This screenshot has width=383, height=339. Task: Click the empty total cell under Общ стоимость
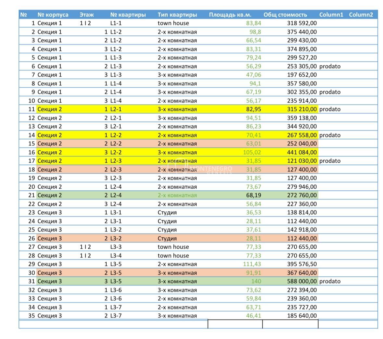coord(290,324)
